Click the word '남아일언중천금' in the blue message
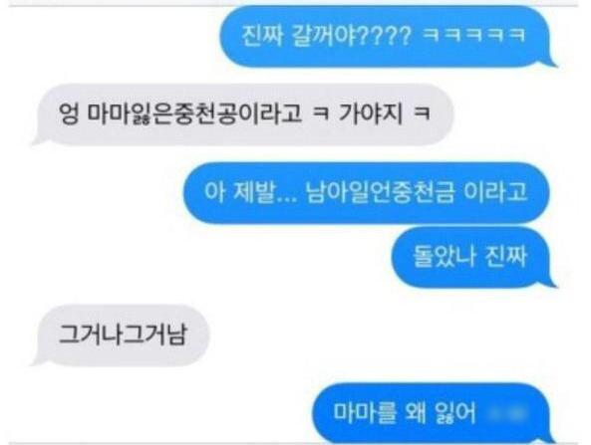 click(380, 191)
